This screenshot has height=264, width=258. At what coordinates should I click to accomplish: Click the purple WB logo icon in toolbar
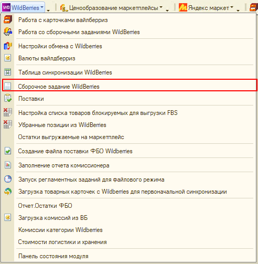6,8
